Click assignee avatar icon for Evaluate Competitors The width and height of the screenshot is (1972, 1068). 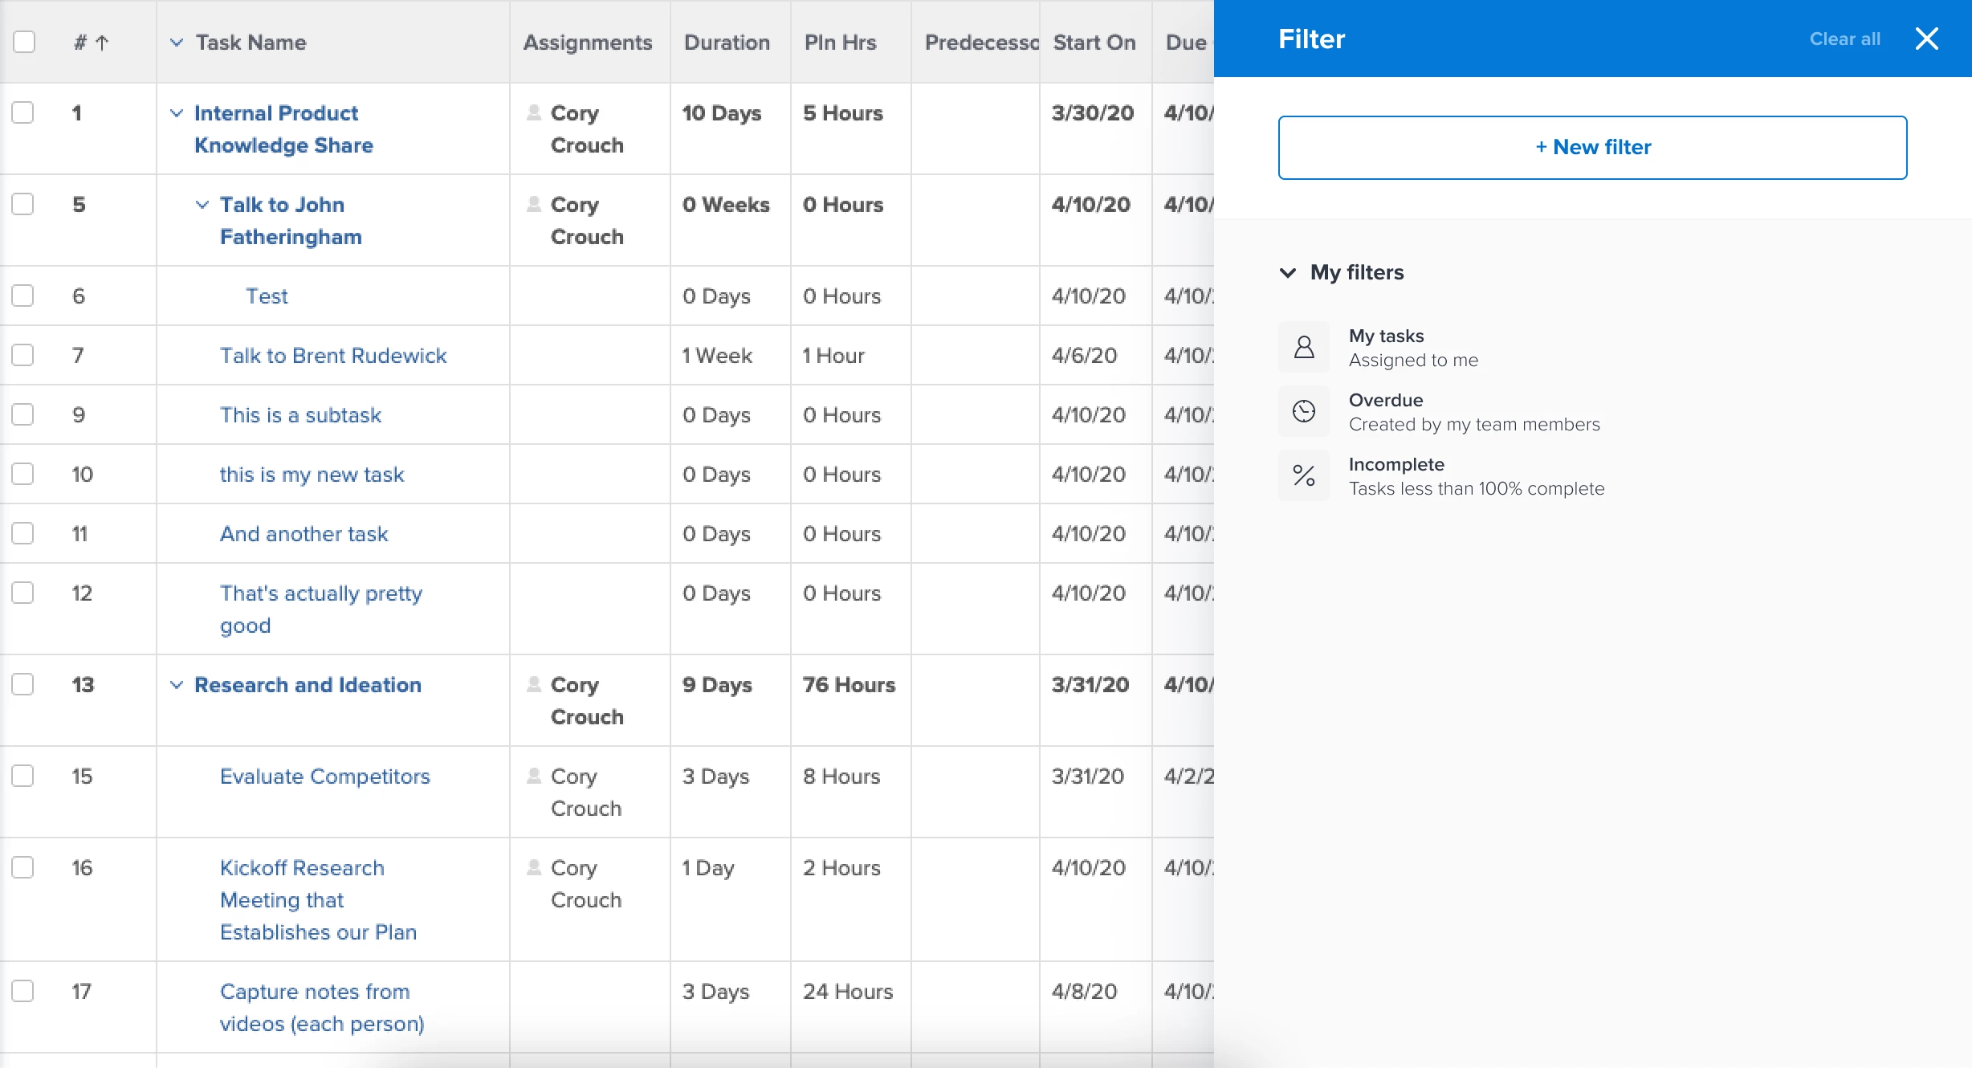[534, 776]
